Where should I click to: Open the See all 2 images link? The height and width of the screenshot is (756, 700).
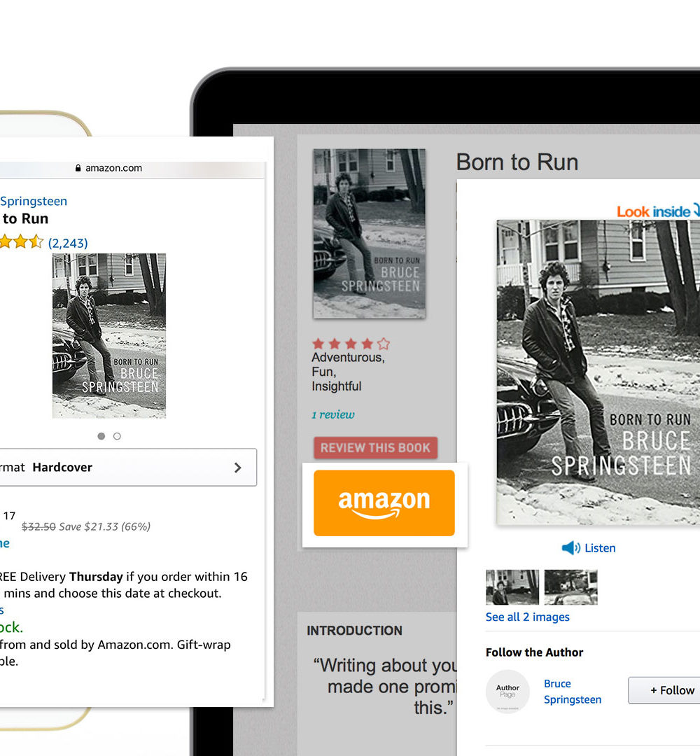click(x=527, y=617)
